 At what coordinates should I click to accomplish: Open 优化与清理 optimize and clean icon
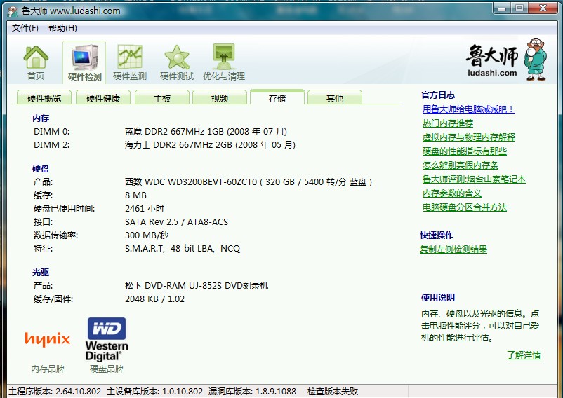224,62
